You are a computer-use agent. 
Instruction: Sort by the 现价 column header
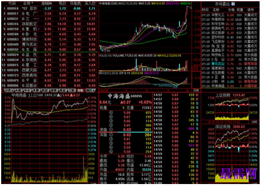62,4
